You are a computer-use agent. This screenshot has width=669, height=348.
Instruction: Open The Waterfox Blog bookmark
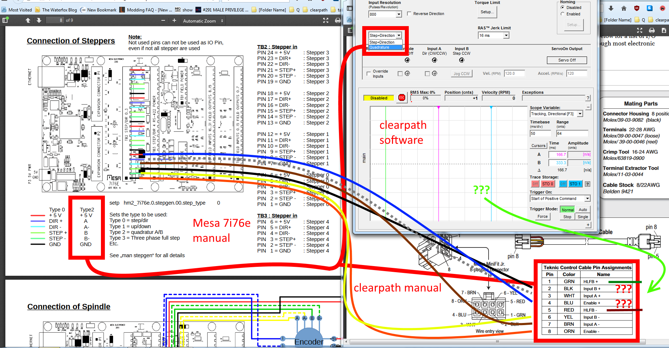coord(56,10)
